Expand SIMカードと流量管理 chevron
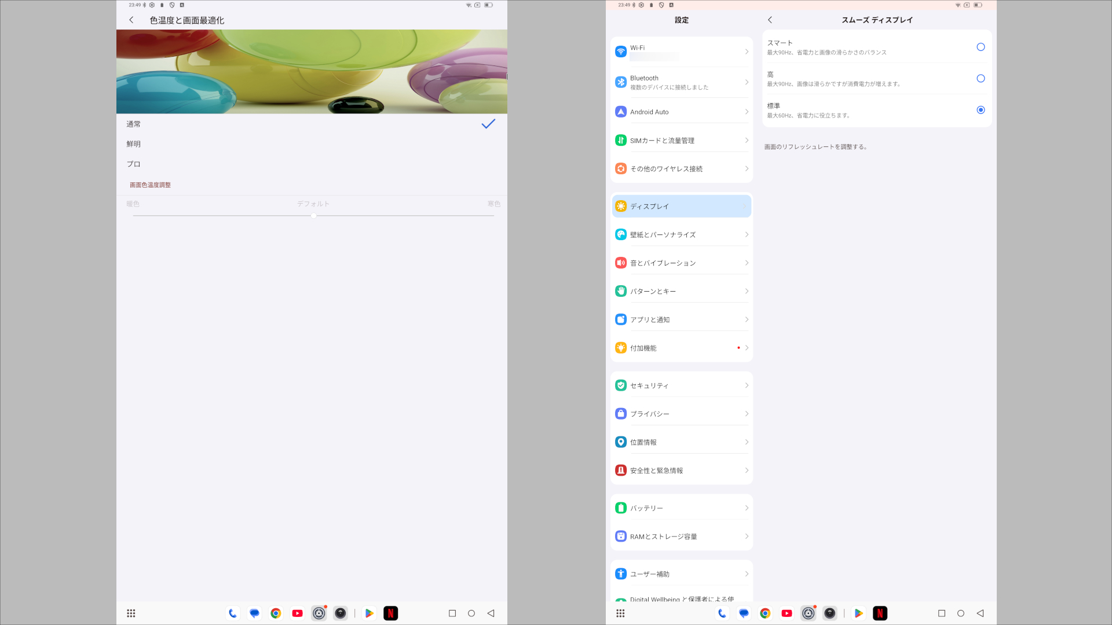 pyautogui.click(x=747, y=140)
